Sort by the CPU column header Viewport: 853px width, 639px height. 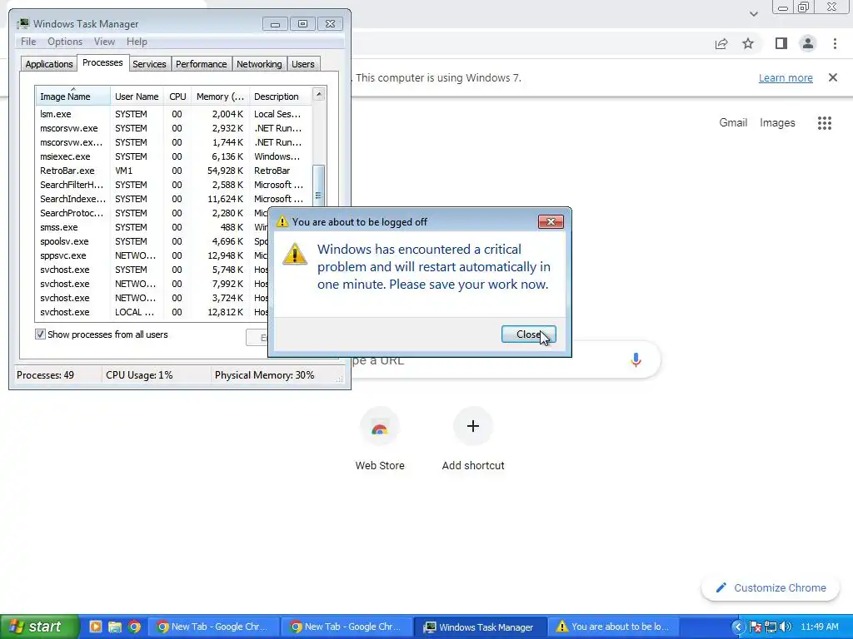177,97
